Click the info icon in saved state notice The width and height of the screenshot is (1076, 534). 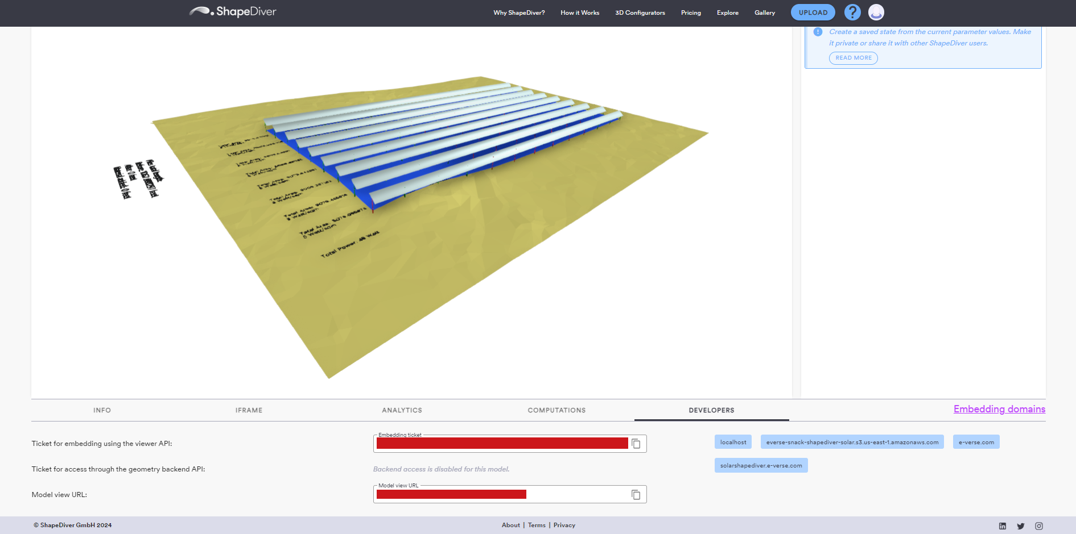(x=818, y=32)
